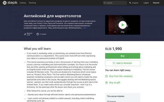Click This course includes heading

click(x=116, y=96)
